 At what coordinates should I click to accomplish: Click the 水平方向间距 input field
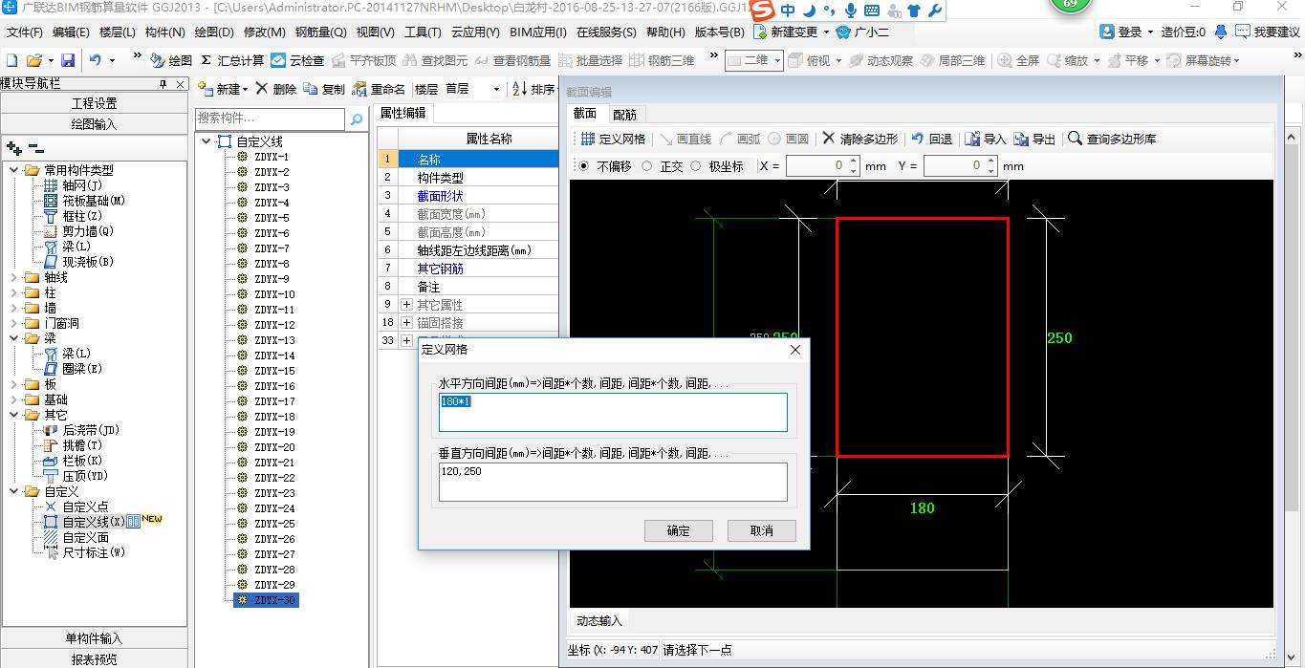(613, 412)
